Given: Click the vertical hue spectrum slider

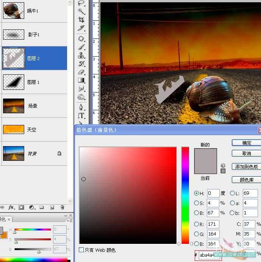Looking at the screenshot, I should [185, 195].
